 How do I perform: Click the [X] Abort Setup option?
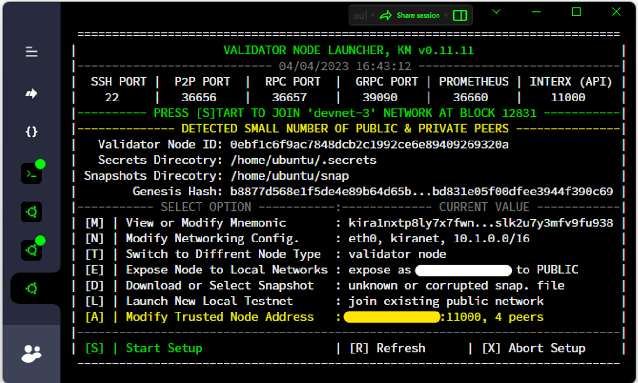533,348
